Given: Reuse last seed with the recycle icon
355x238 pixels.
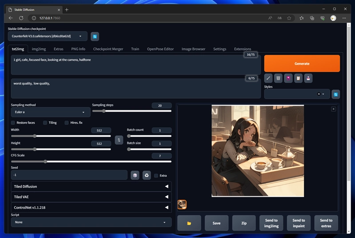Looking at the screenshot, I should (147, 176).
